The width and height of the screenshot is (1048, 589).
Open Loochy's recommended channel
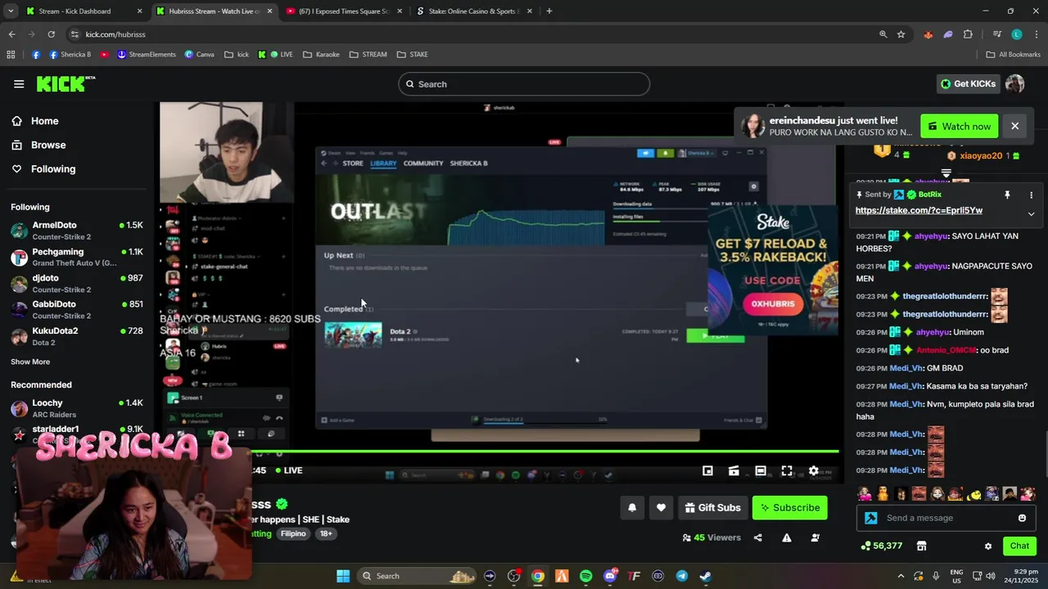[77, 408]
